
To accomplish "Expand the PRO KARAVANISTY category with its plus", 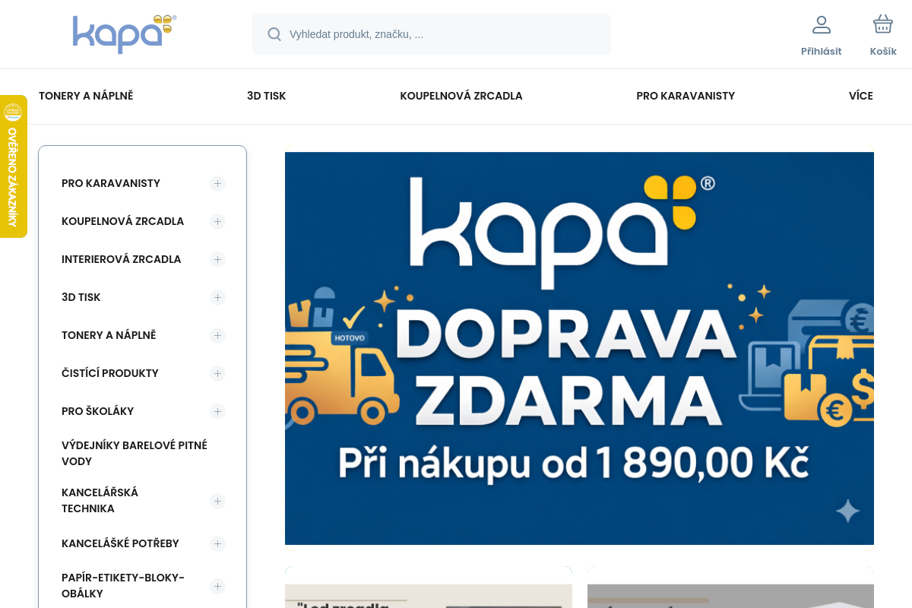I will [217, 183].
